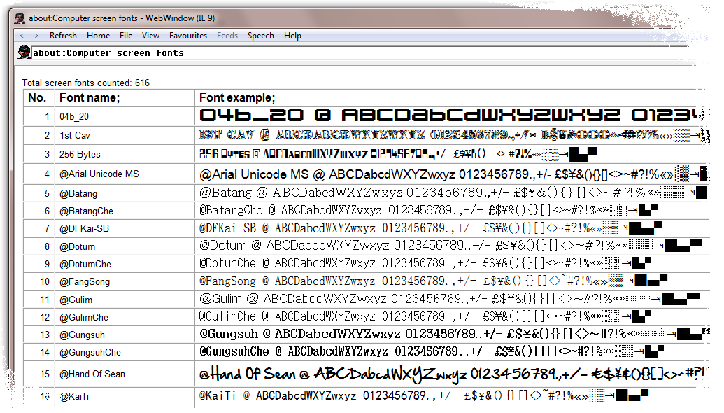724x413 pixels.
Task: Open the Speech menu
Action: point(260,35)
